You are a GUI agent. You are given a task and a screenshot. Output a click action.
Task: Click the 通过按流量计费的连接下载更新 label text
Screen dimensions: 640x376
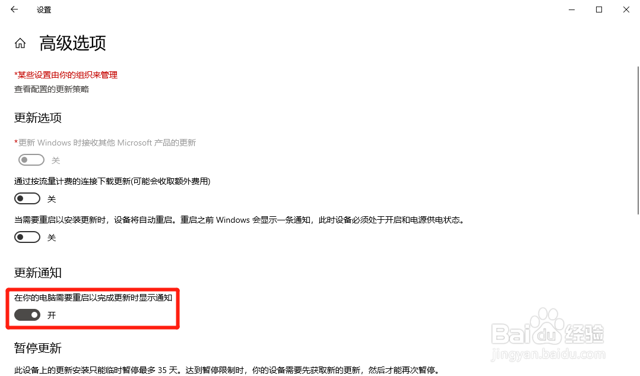click(x=112, y=181)
